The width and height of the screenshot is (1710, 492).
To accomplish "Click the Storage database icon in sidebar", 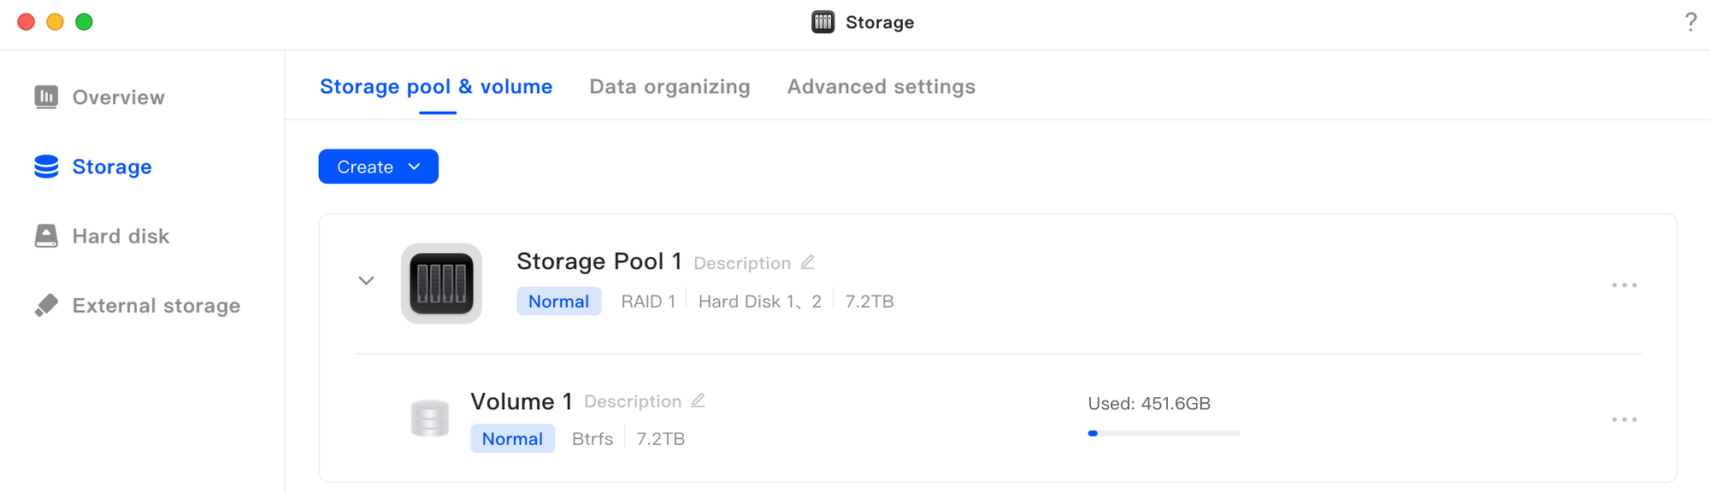I will point(46,167).
